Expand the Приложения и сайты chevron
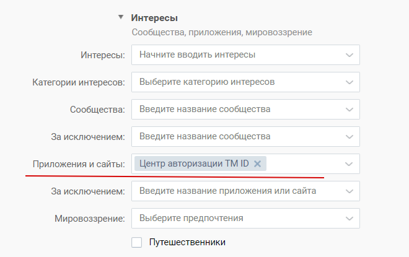409x257 pixels. coord(350,163)
